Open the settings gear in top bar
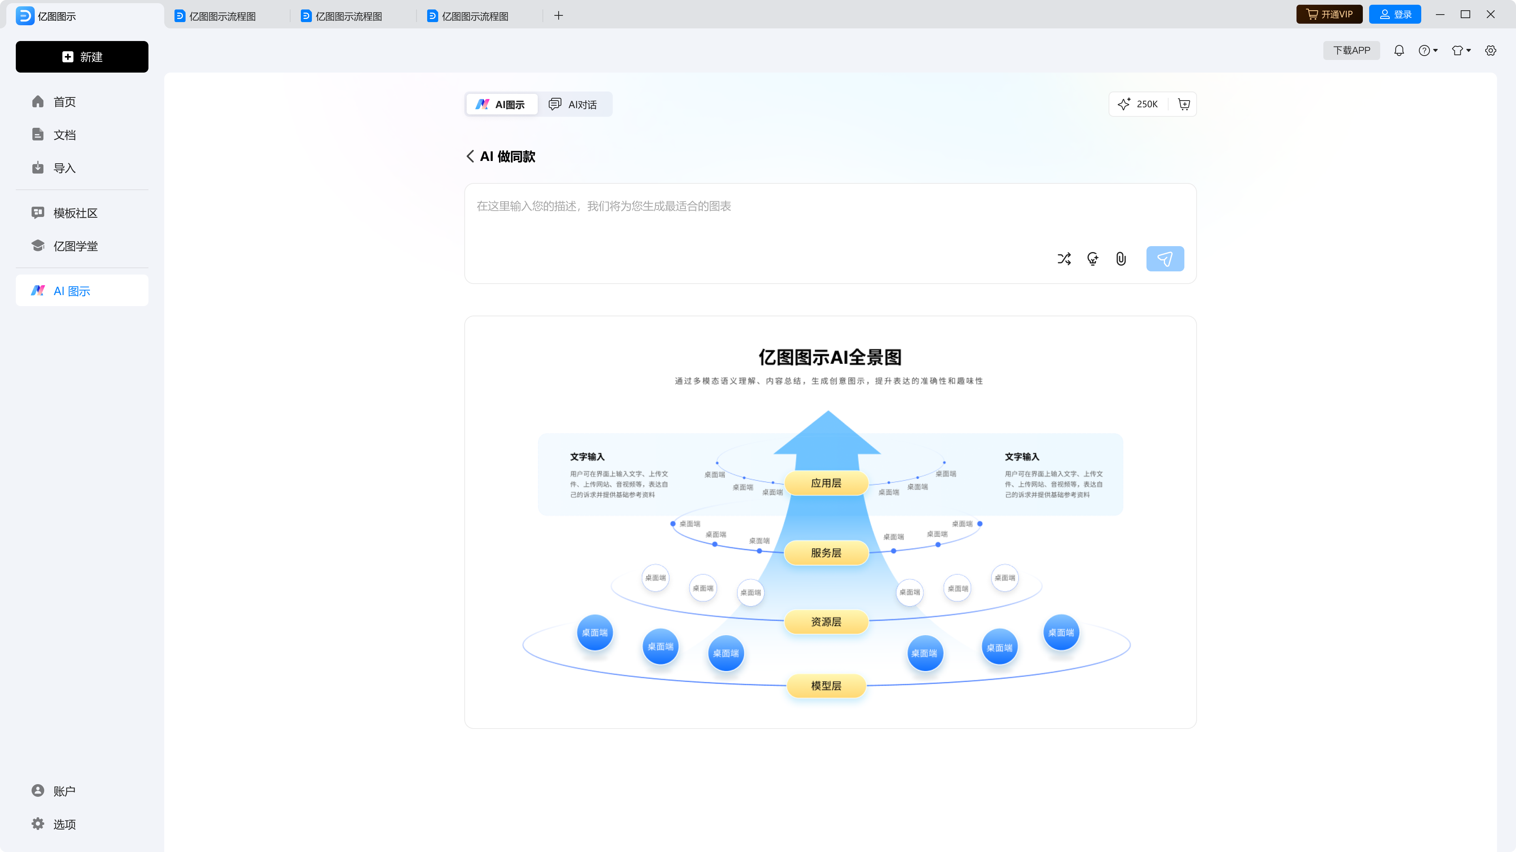The image size is (1516, 852). [x=1490, y=50]
